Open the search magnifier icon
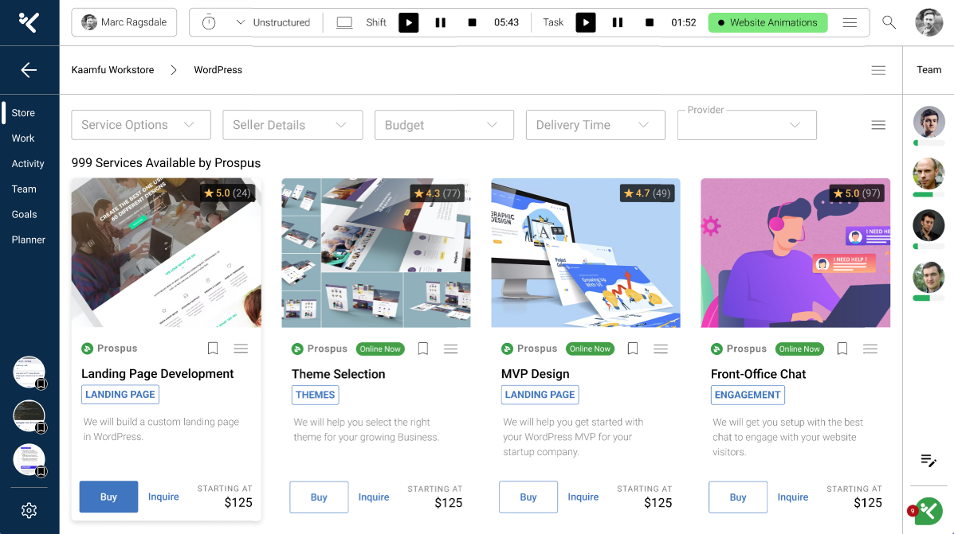This screenshot has width=954, height=534. pyautogui.click(x=889, y=22)
